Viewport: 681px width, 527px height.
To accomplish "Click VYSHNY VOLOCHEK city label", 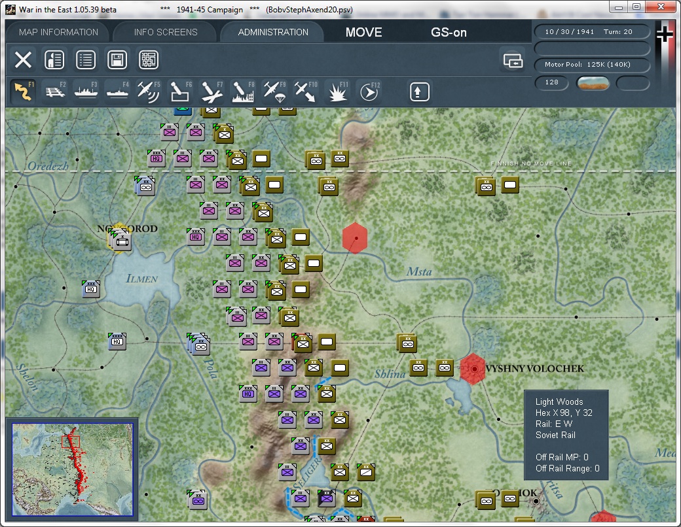I will (535, 368).
